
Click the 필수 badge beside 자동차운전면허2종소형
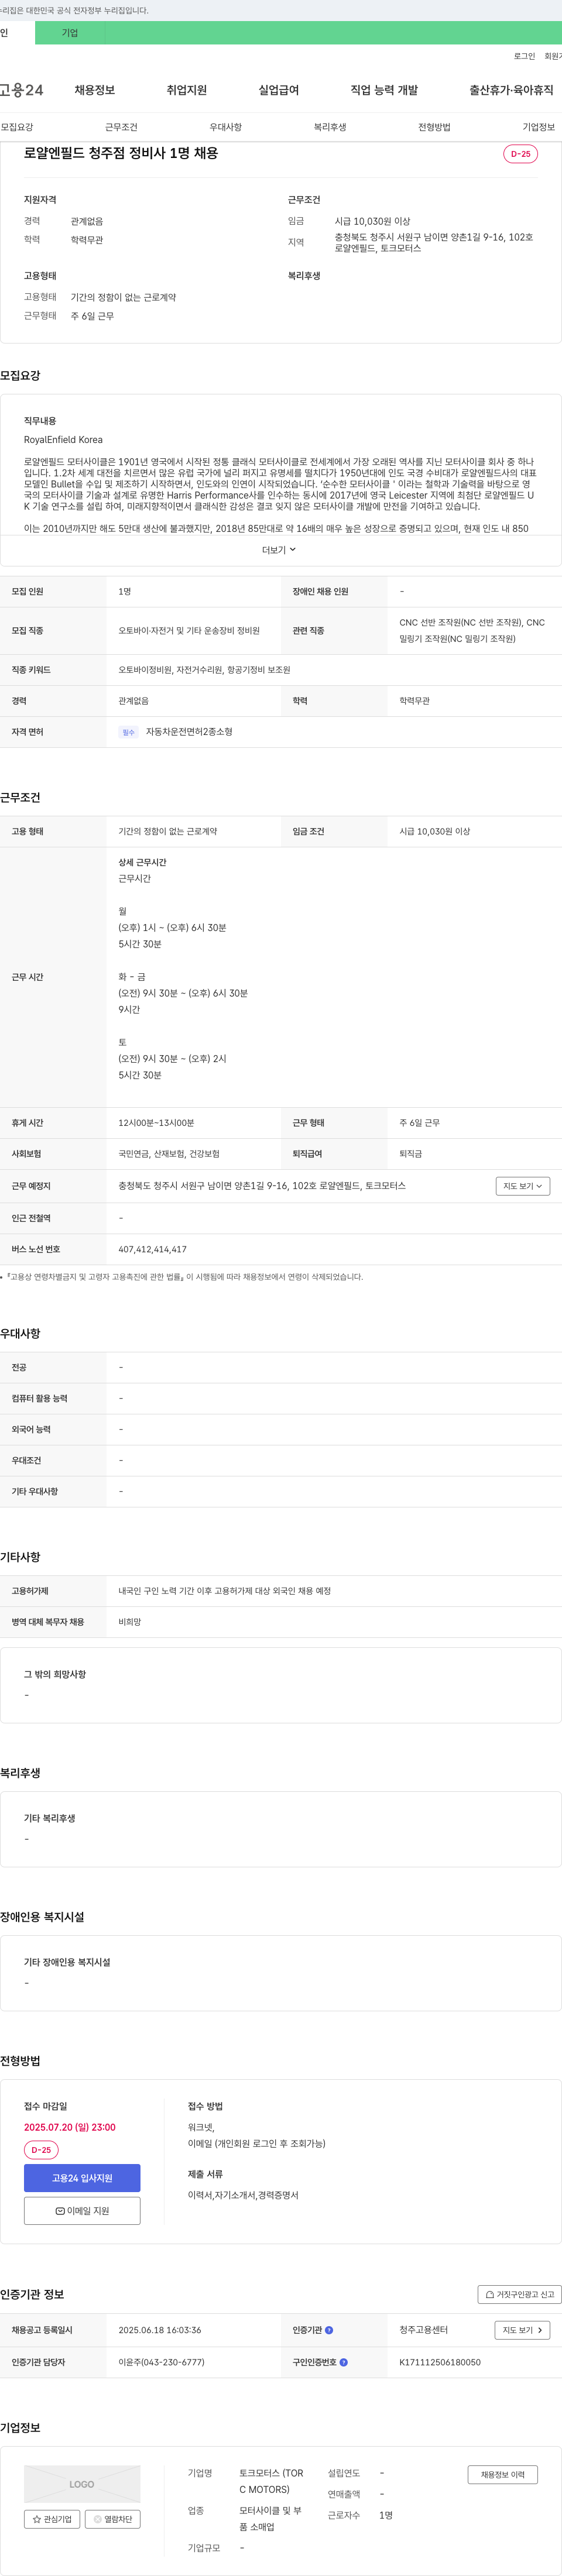pos(128,732)
